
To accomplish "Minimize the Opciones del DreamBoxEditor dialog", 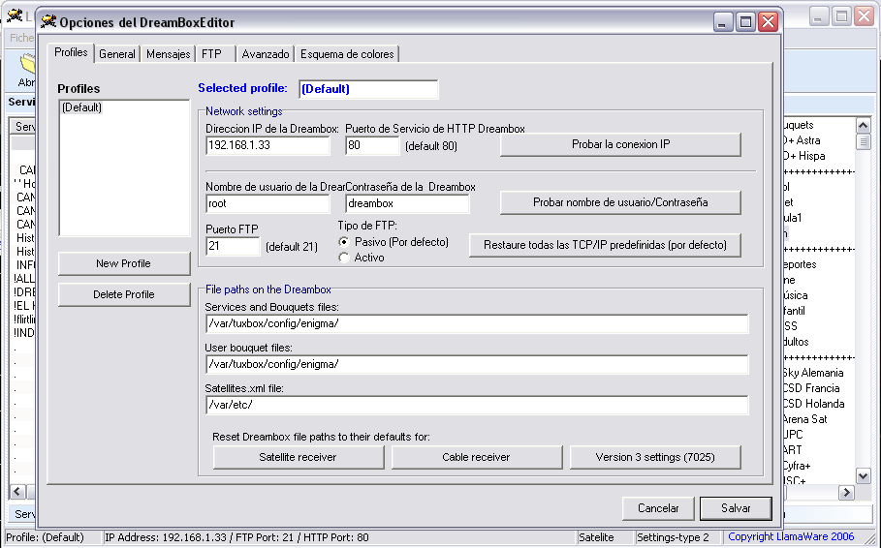I will 723,22.
